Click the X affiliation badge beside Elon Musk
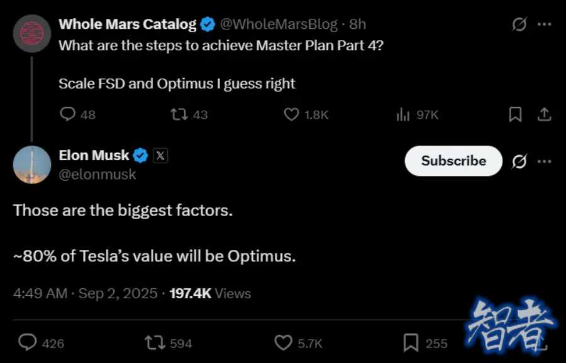This screenshot has width=566, height=363. pyautogui.click(x=160, y=156)
